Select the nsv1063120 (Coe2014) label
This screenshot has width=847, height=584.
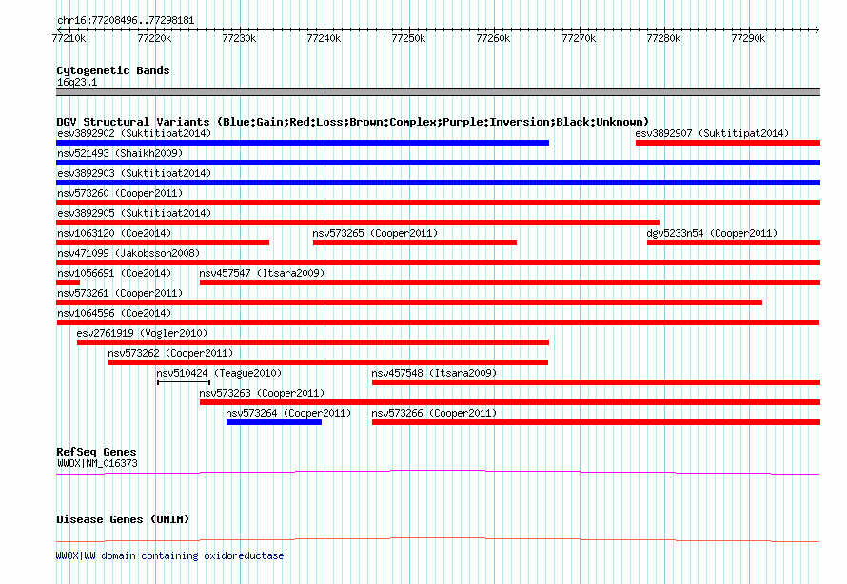tap(114, 233)
